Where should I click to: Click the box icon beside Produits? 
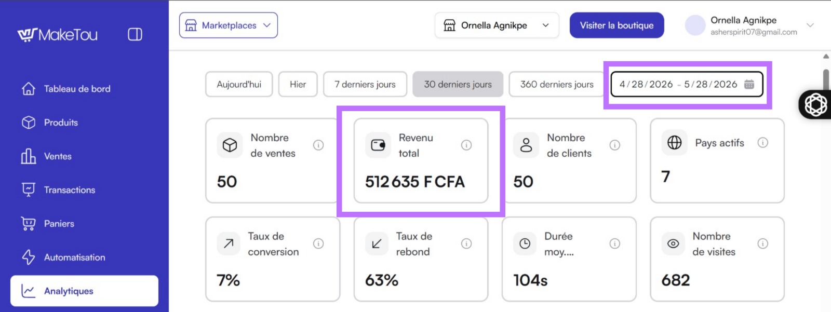(29, 123)
